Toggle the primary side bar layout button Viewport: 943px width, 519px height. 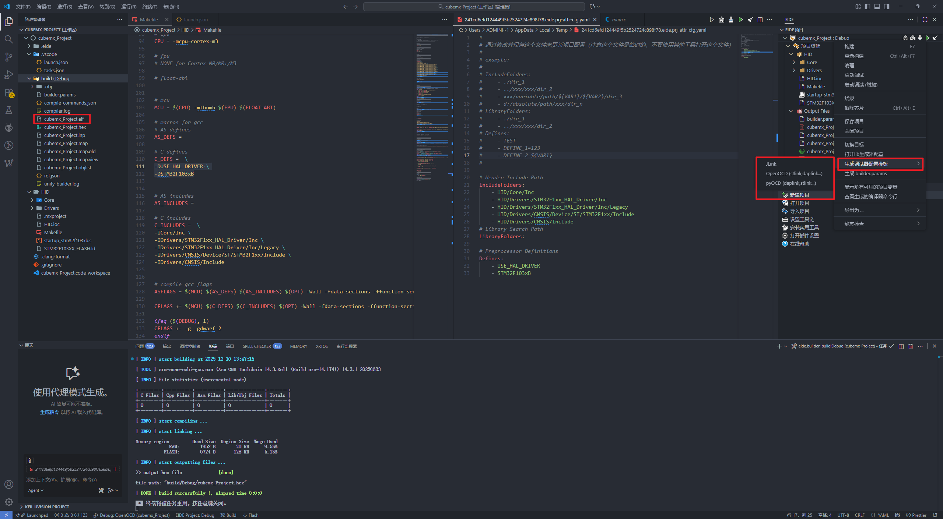[867, 7]
